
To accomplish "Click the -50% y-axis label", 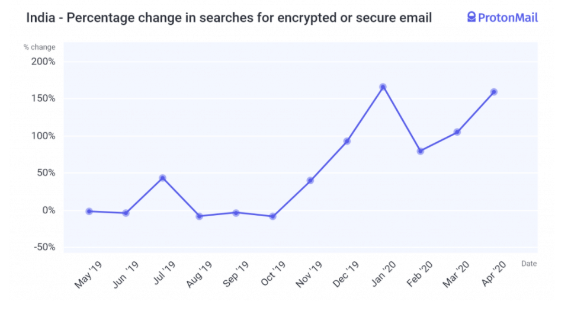I will pyautogui.click(x=43, y=247).
